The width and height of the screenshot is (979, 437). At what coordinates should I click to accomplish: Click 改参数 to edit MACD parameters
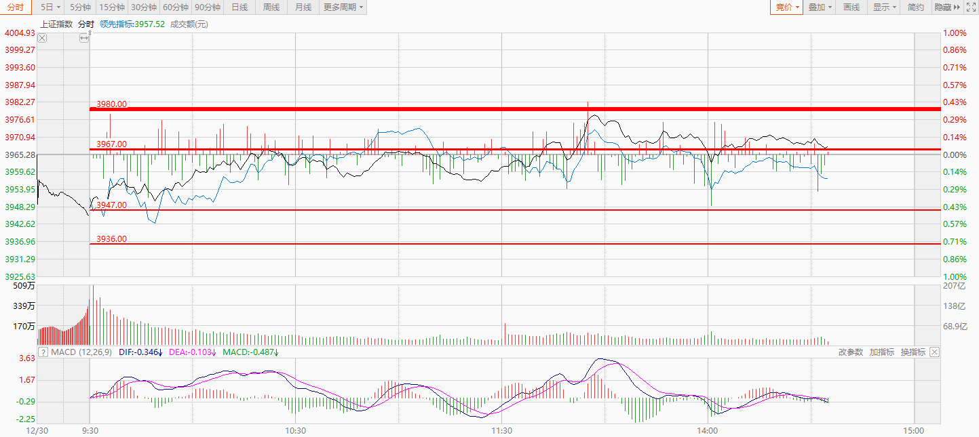tap(850, 352)
